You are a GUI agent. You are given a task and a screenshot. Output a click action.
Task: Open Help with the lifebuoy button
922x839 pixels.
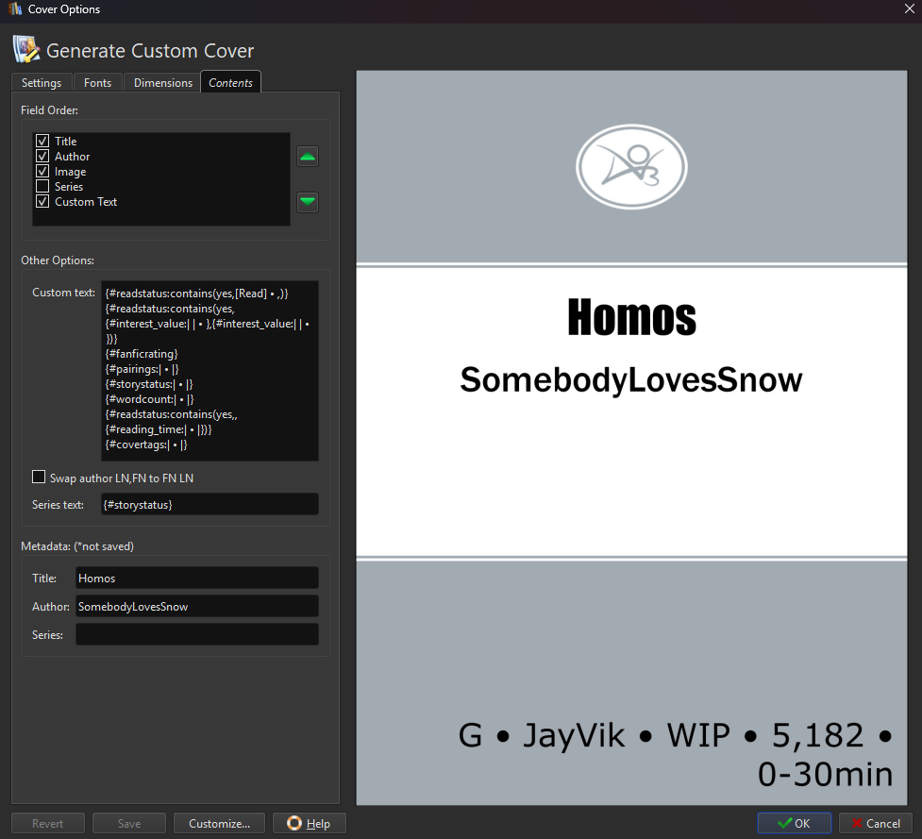[310, 823]
